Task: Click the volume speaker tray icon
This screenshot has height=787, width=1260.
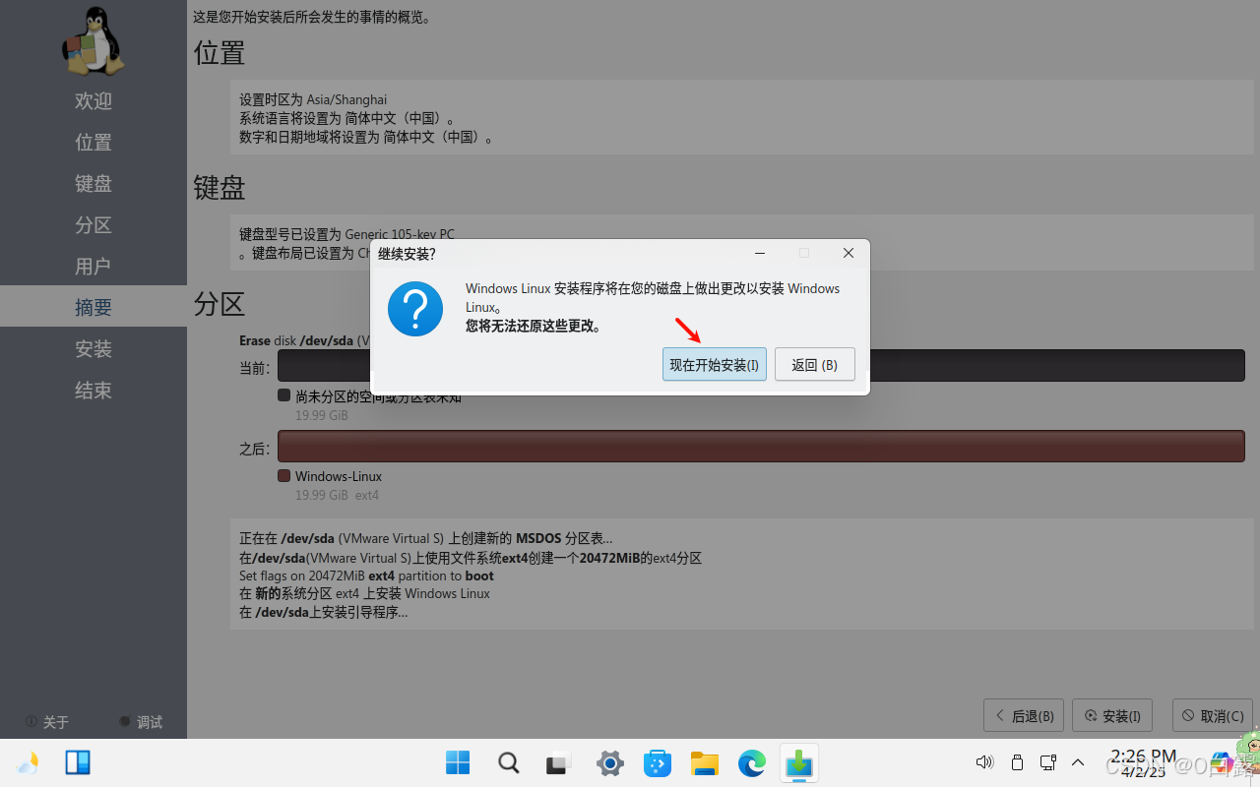Action: (984, 762)
